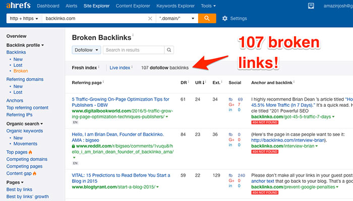Open Organic keywords
Screen dimensions: 353x201
coord(25,131)
